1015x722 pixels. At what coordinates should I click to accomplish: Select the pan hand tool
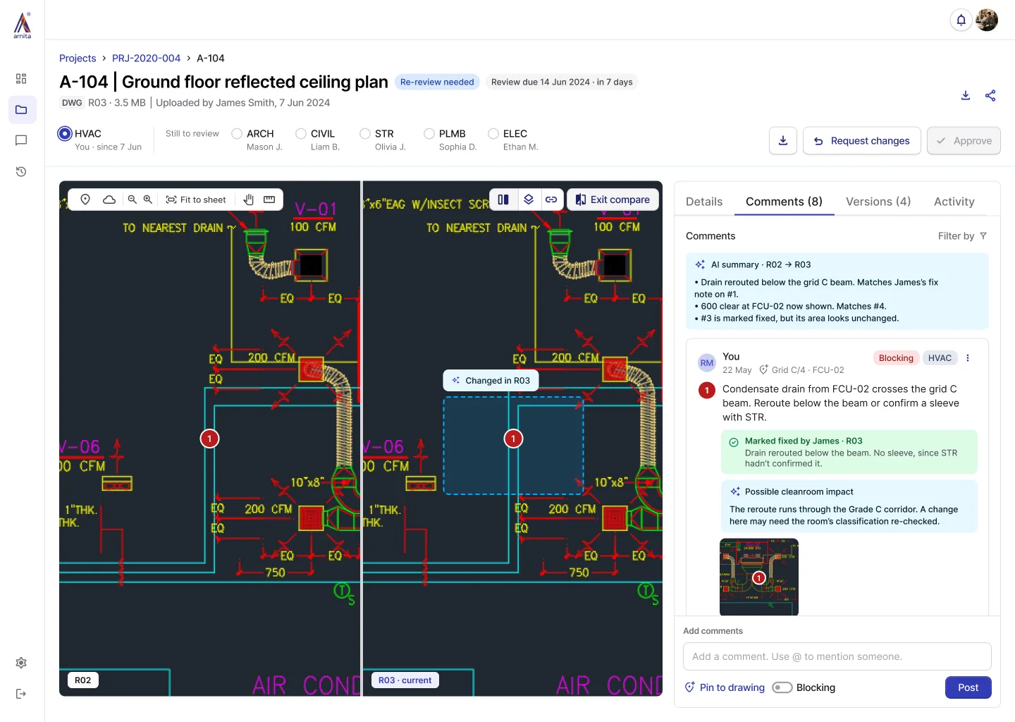tap(248, 200)
